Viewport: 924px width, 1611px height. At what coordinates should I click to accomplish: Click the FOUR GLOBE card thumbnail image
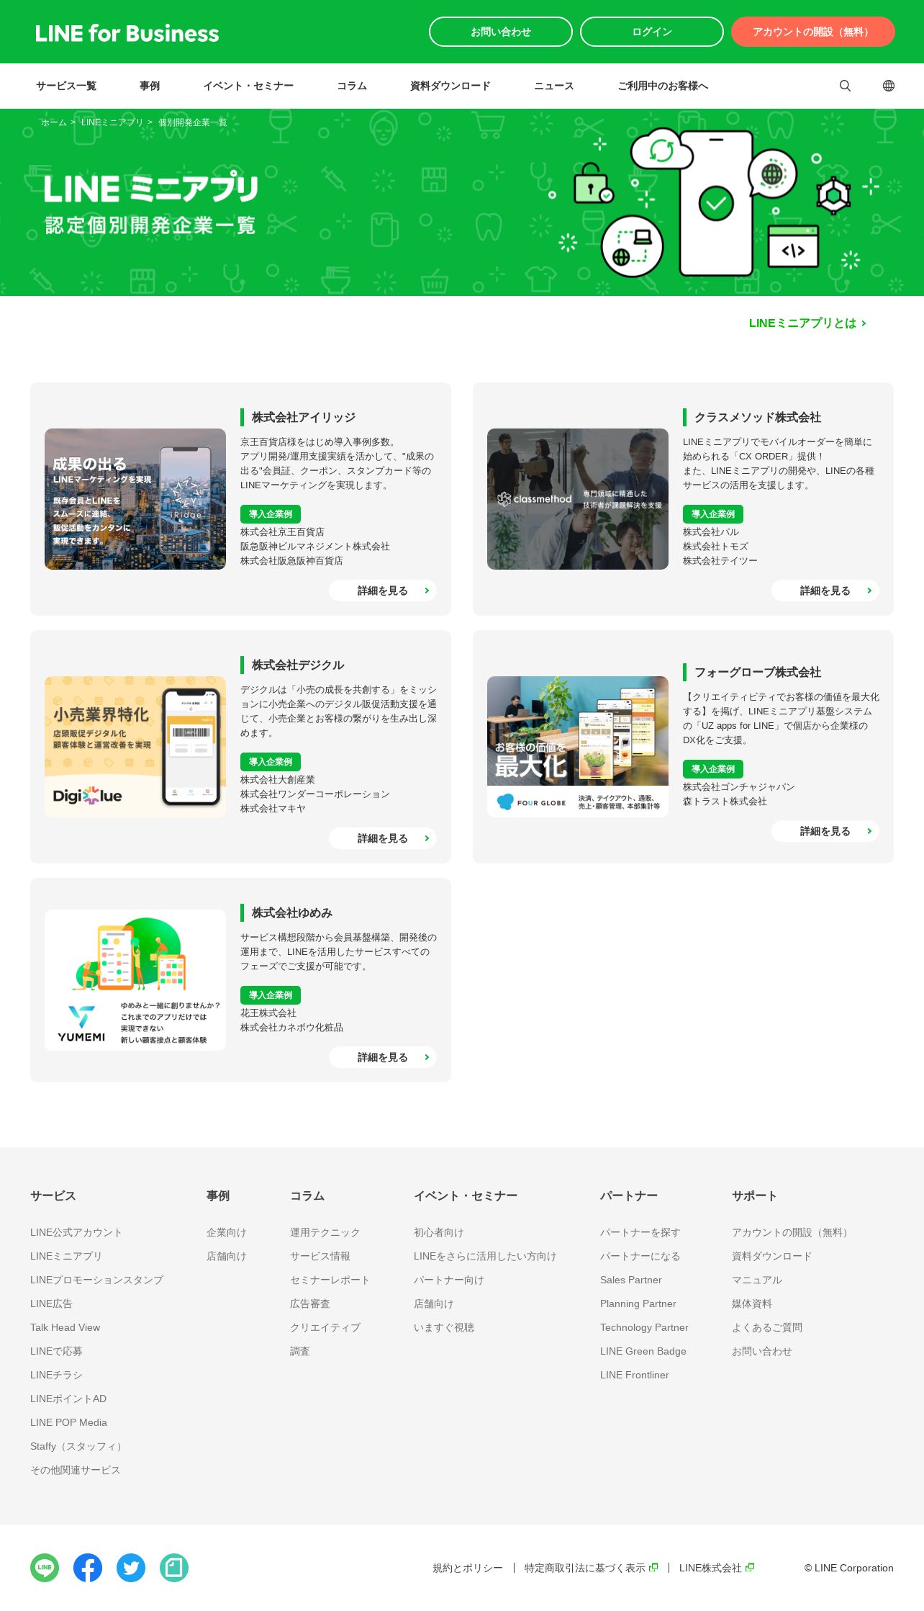pos(578,747)
